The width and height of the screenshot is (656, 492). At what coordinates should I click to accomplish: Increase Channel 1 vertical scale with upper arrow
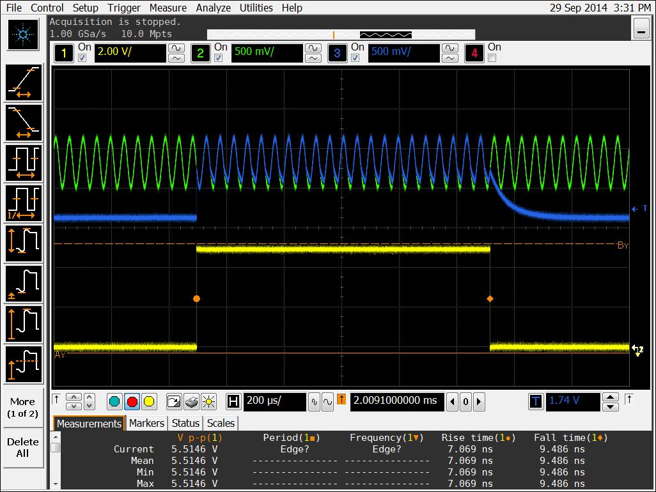click(176, 49)
